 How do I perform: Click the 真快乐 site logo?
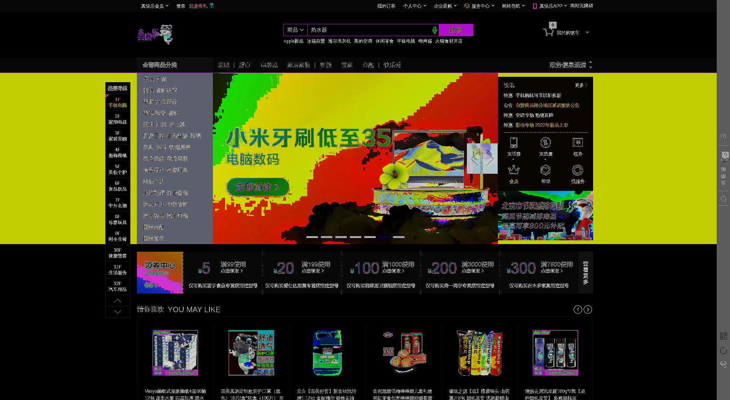(155, 34)
